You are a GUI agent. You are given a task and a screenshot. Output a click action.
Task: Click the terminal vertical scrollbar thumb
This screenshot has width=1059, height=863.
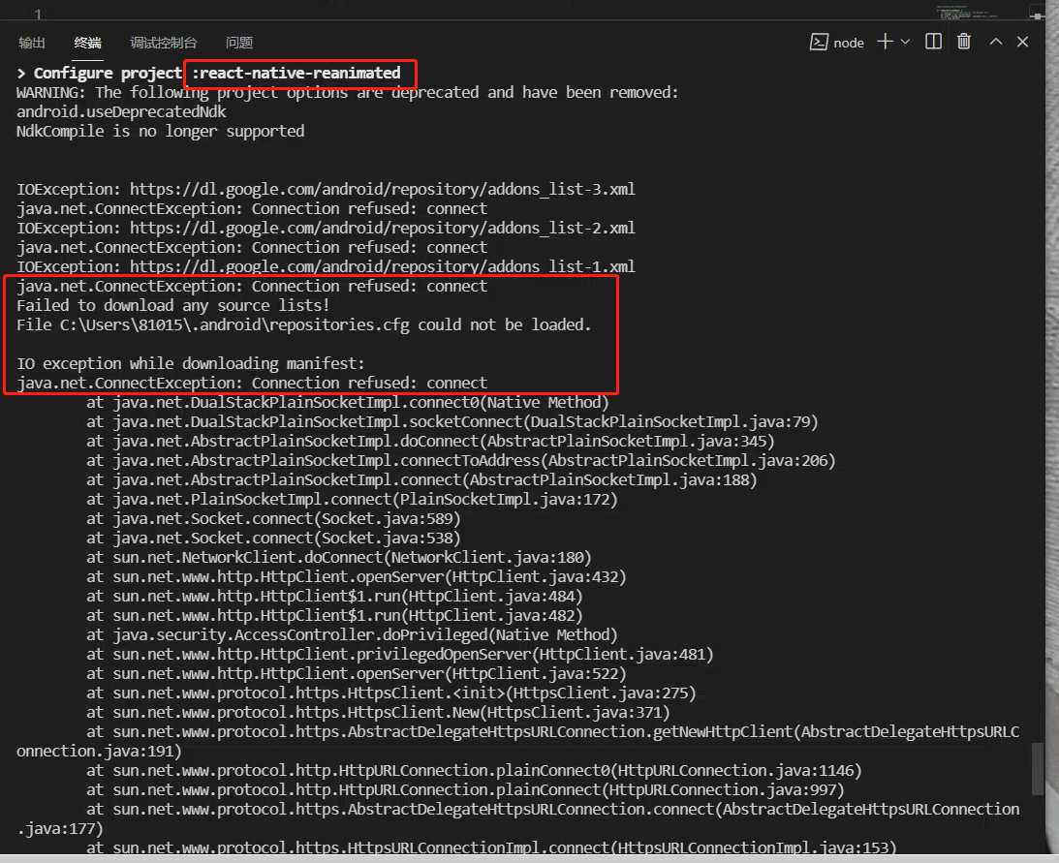(x=1038, y=768)
